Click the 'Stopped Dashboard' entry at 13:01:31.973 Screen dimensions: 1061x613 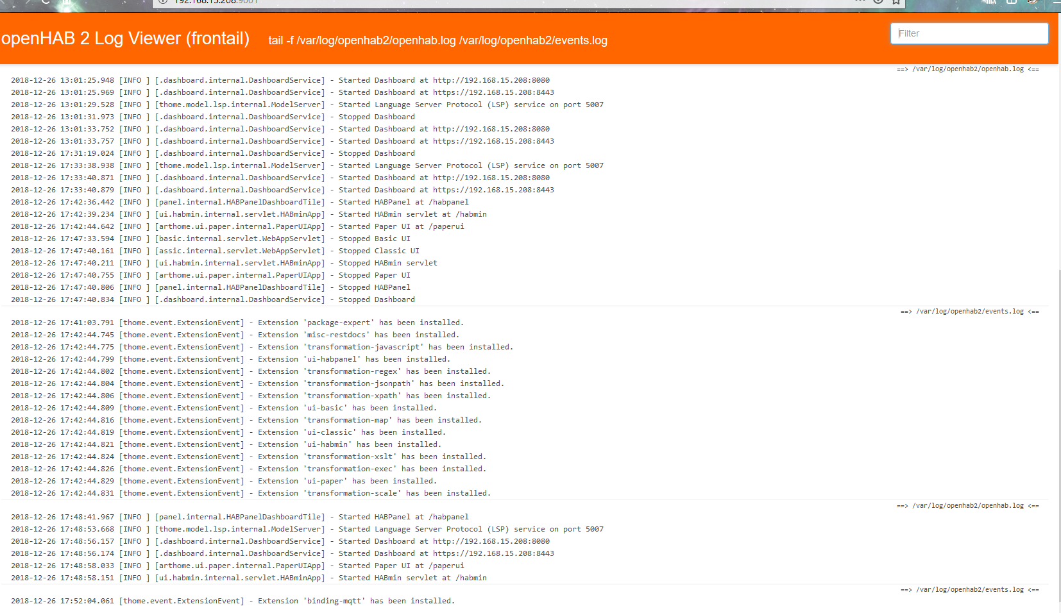(x=213, y=117)
